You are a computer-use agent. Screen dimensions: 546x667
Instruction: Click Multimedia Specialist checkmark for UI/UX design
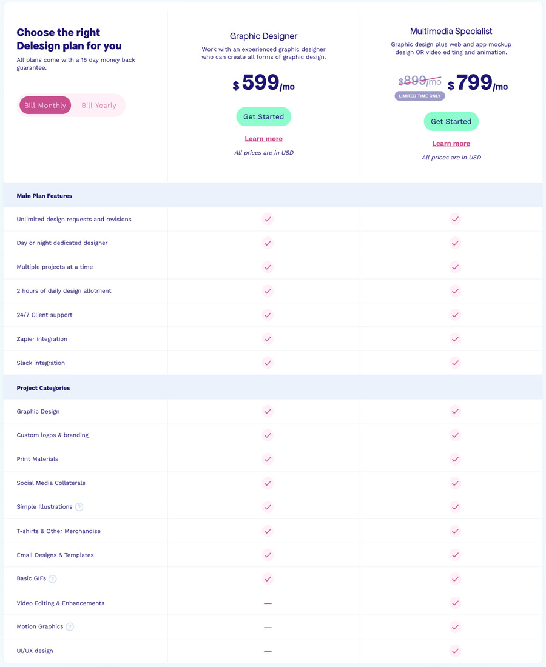coord(456,651)
